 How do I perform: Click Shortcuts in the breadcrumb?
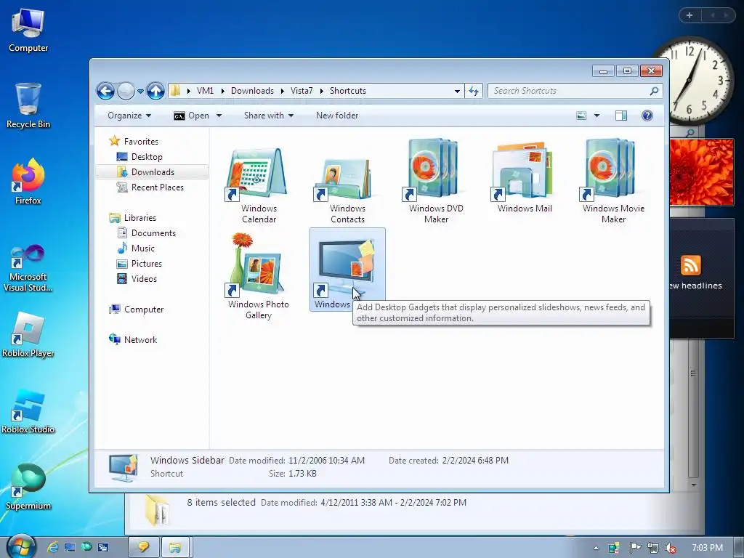(x=348, y=91)
